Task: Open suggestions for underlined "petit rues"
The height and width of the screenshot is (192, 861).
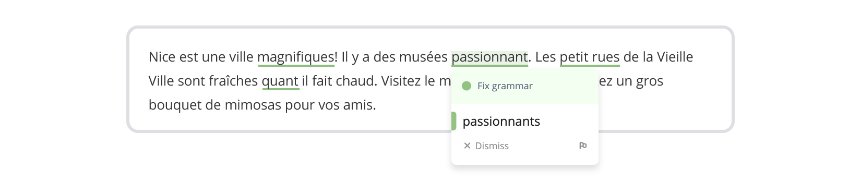Action: click(590, 57)
